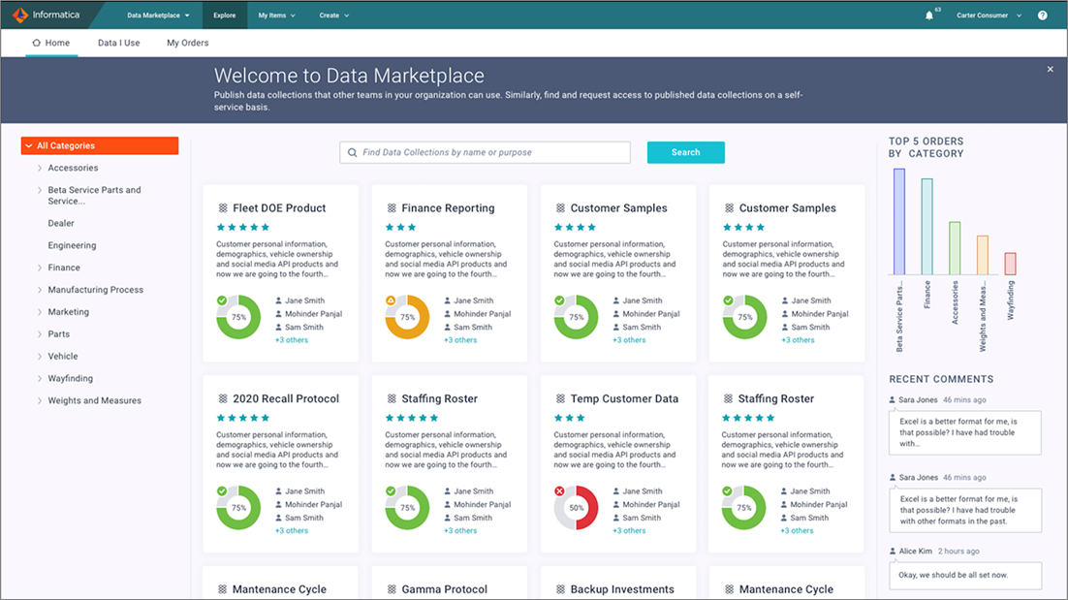Open the Create dropdown

pyautogui.click(x=334, y=15)
